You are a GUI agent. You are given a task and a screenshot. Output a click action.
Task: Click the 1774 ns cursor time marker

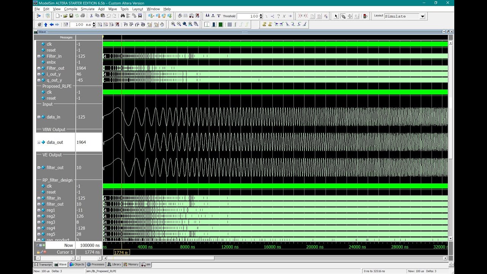[122, 252]
